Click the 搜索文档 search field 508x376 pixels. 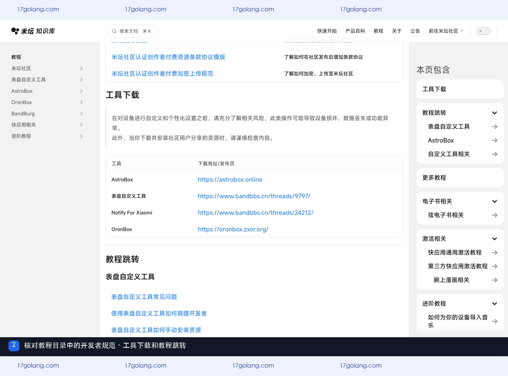[132, 31]
